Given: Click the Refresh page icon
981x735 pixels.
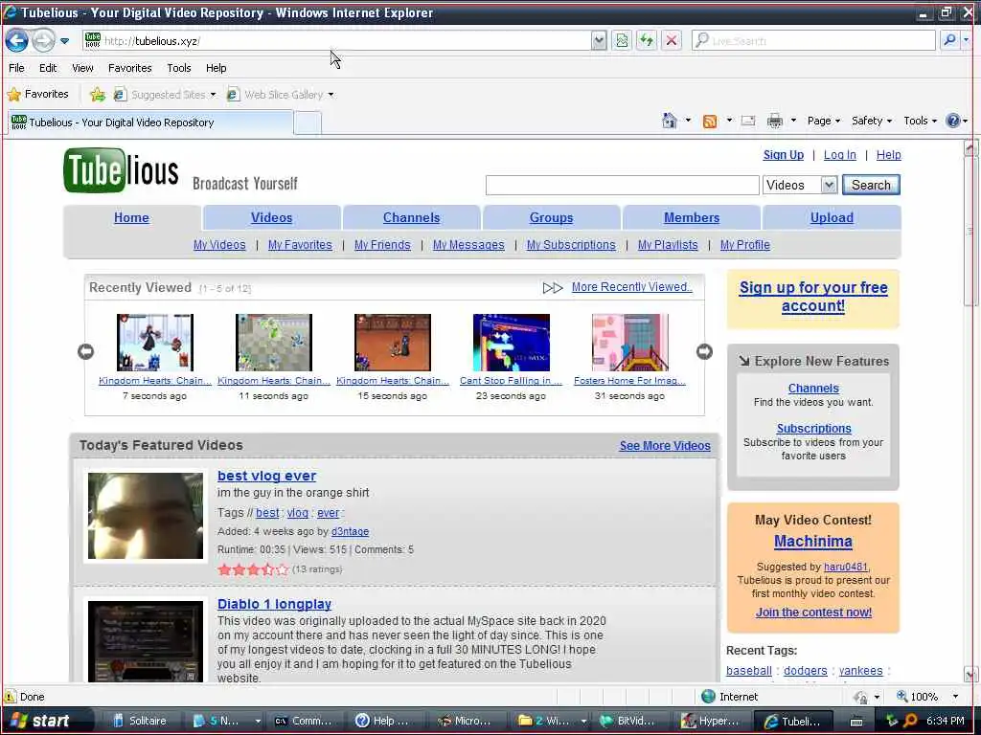Looking at the screenshot, I should (647, 41).
